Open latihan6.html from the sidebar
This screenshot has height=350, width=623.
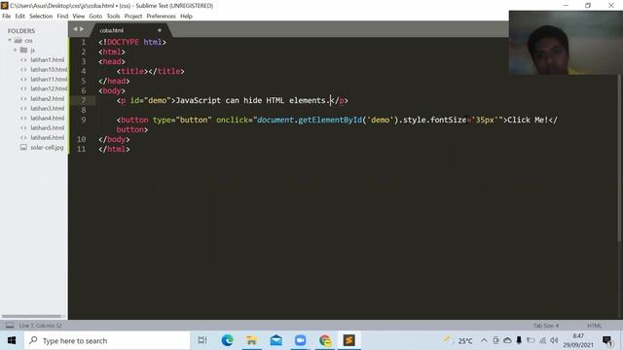pyautogui.click(x=48, y=137)
